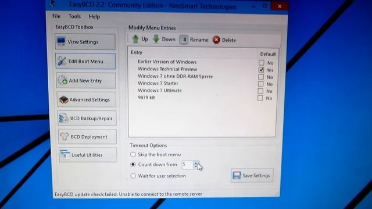This screenshot has height=209, width=372.
Task: Select Windows Technical Preview entry
Action: (x=167, y=69)
